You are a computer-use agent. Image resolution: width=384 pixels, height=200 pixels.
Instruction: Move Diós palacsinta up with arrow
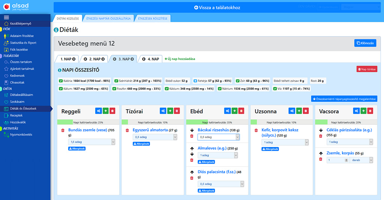pos(192,172)
